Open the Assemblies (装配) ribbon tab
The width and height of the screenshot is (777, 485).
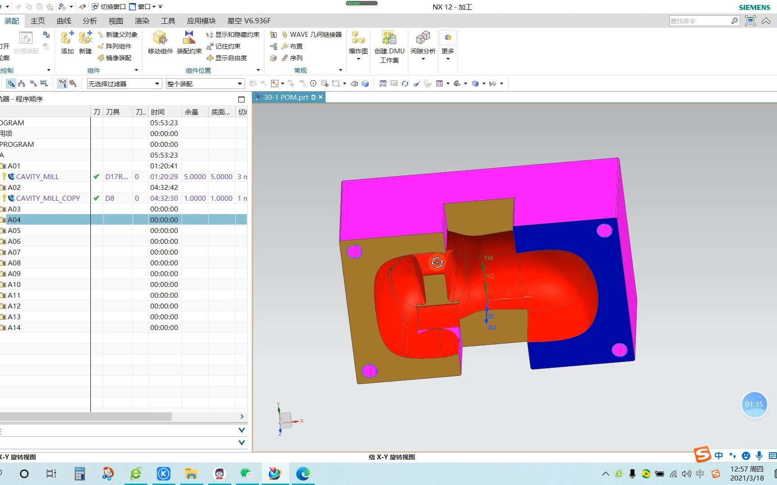point(12,21)
